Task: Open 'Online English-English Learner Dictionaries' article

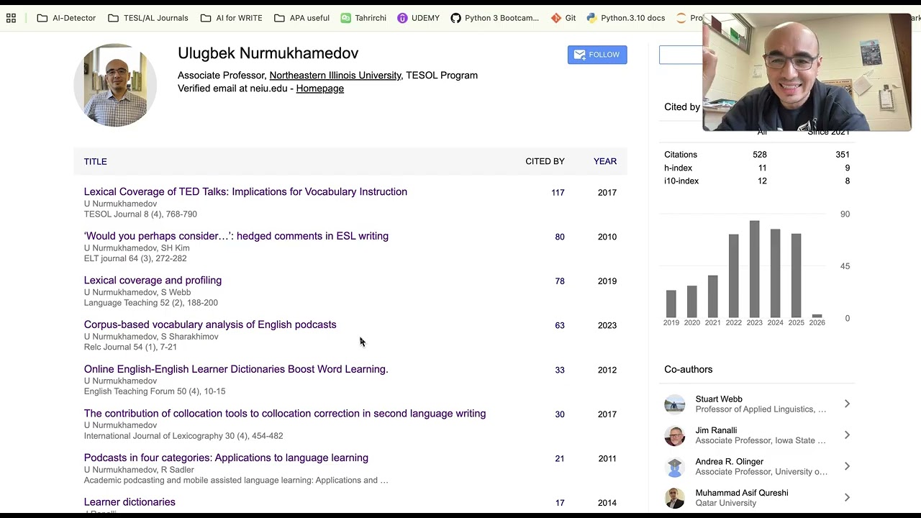Action: point(236,369)
